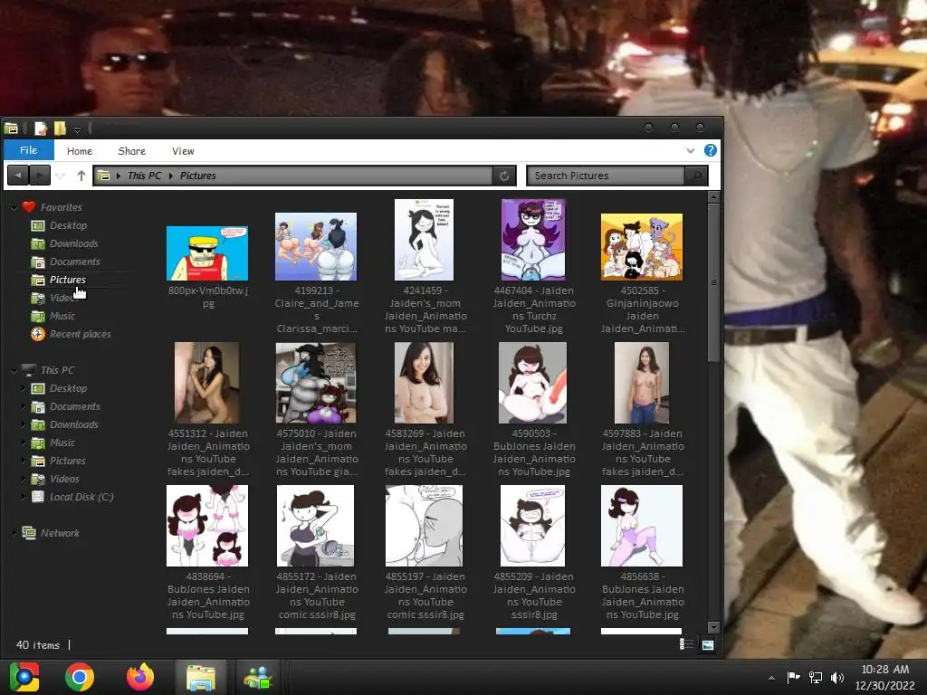The width and height of the screenshot is (927, 695).
Task: Open Local Disk (C:) in navigation pane
Action: pos(81,497)
